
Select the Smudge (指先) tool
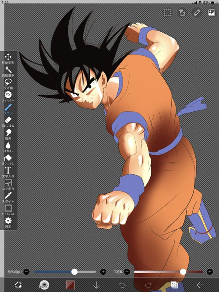tap(8, 135)
